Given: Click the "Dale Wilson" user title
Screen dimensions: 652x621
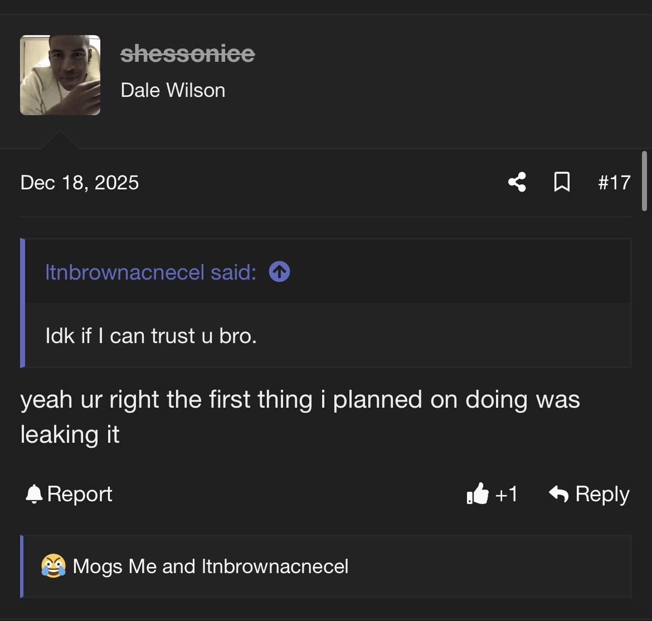Looking at the screenshot, I should [x=173, y=90].
